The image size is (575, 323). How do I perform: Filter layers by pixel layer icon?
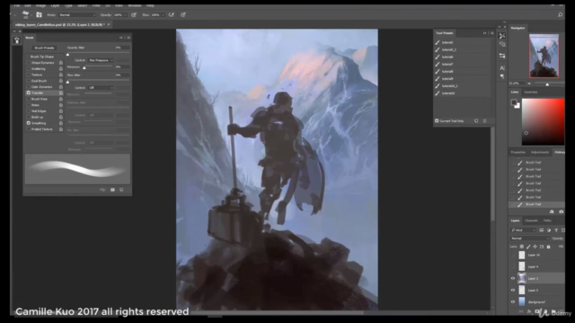click(541, 230)
